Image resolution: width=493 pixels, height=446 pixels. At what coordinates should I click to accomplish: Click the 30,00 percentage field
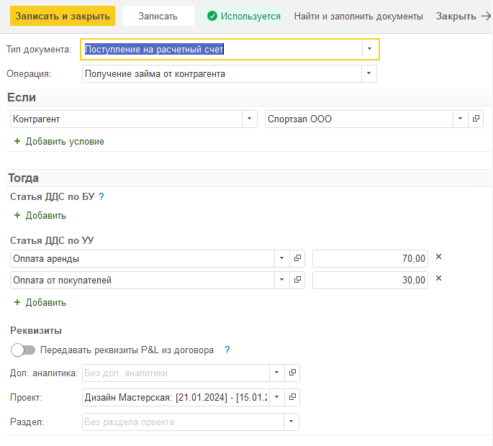(370, 280)
